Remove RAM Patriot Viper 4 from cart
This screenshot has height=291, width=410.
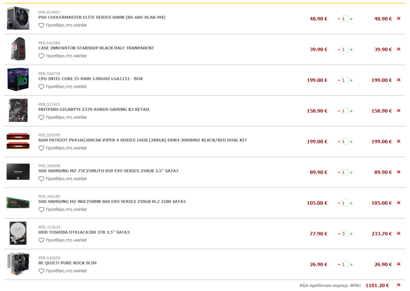pos(399,141)
